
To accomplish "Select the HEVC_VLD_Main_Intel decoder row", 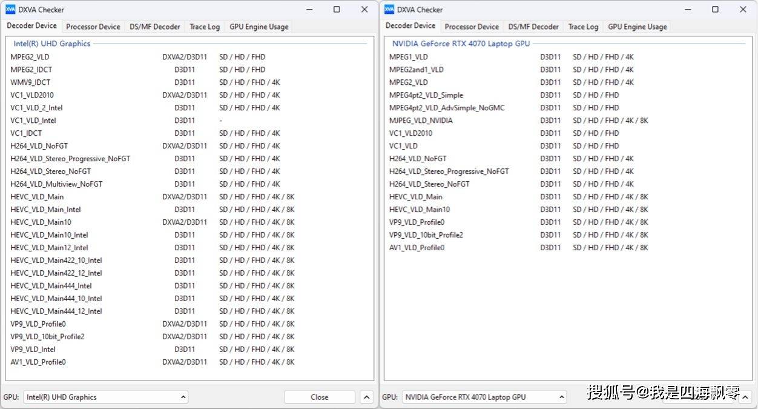I will click(x=189, y=210).
